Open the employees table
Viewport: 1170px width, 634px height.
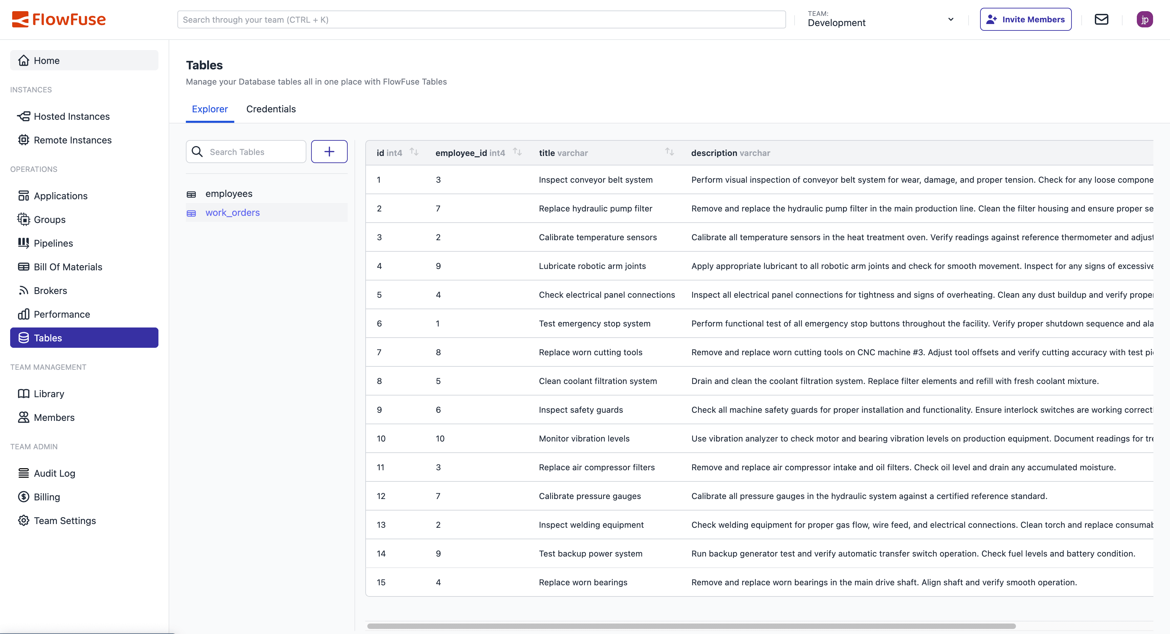tap(229, 193)
